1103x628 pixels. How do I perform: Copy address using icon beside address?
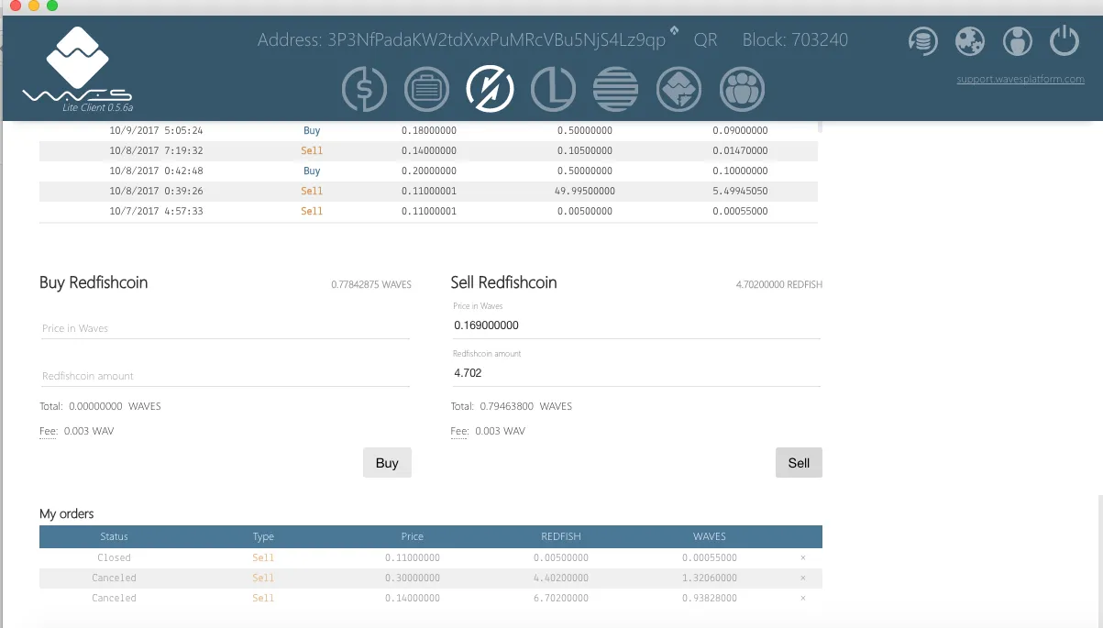(x=675, y=31)
